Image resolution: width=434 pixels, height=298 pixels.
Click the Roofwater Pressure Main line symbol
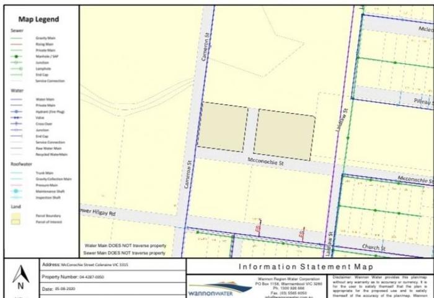(x=16, y=185)
